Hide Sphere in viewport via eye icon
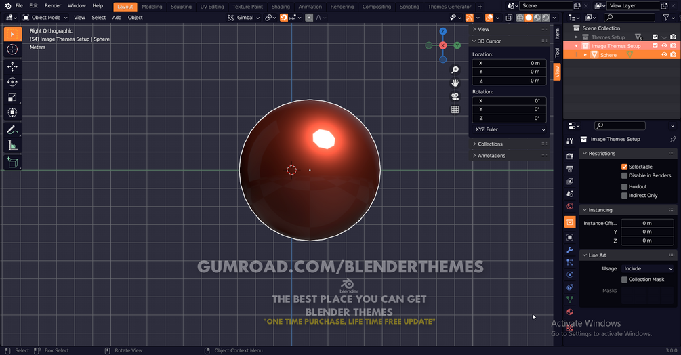This screenshot has height=355, width=681. [664, 55]
